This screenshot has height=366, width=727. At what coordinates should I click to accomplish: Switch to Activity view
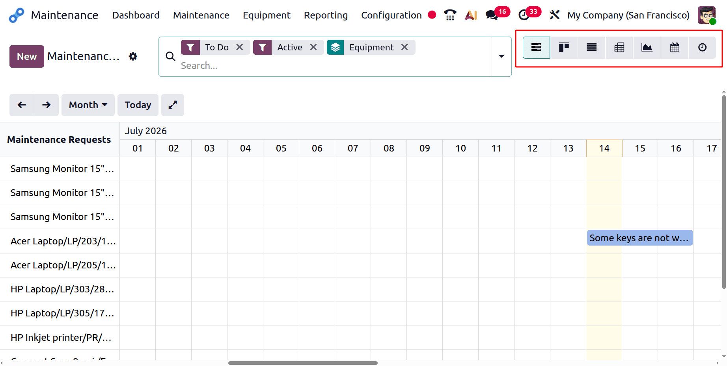point(703,48)
